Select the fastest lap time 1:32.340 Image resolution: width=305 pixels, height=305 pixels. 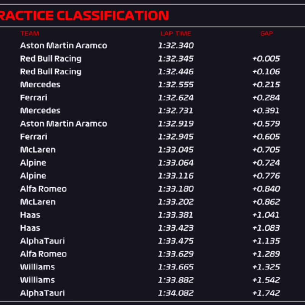[x=176, y=46]
